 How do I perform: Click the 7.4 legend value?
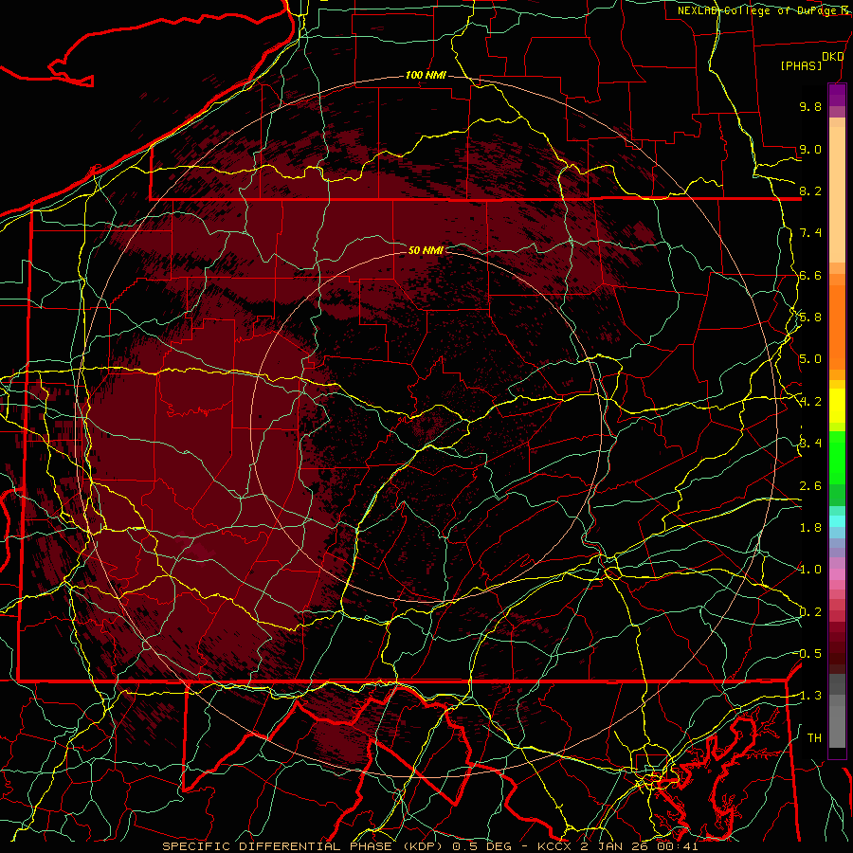[810, 233]
